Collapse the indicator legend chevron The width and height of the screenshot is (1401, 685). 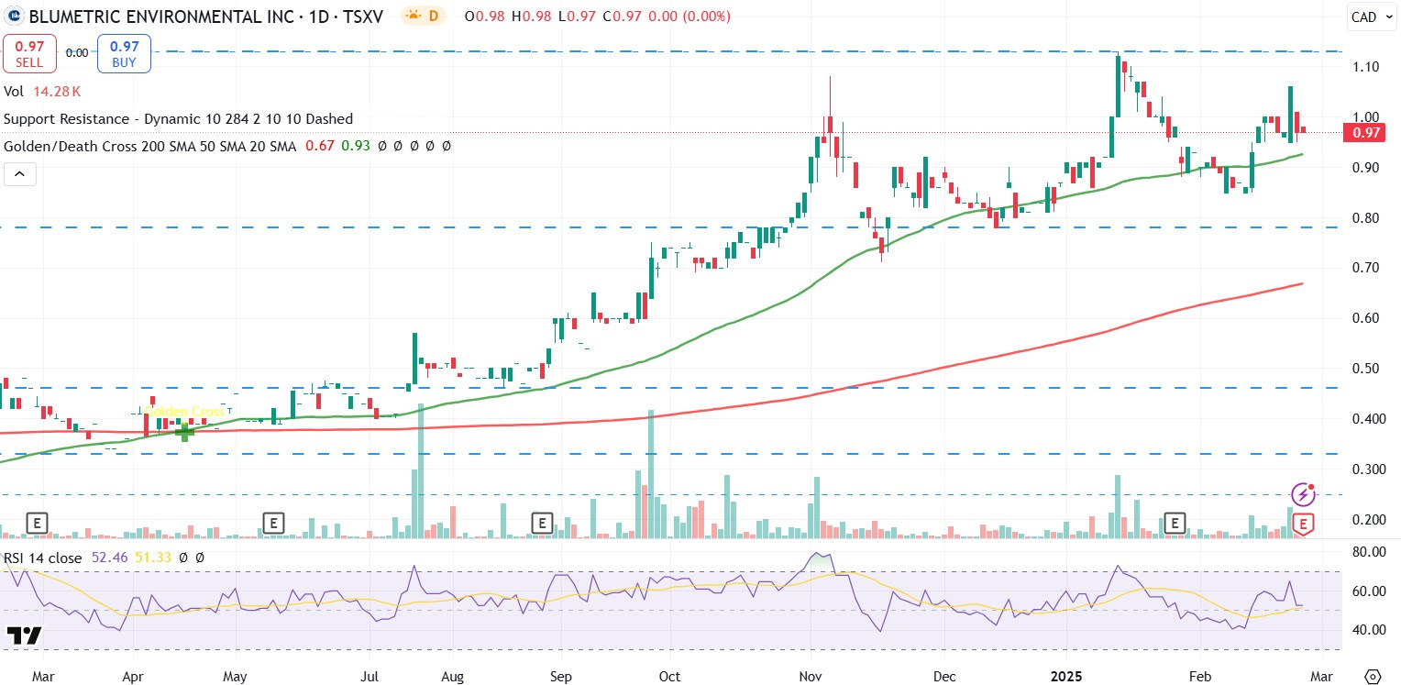[20, 173]
